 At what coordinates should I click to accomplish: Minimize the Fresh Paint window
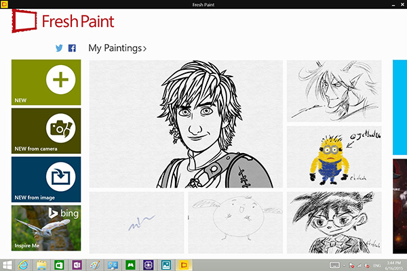(x=393, y=5)
